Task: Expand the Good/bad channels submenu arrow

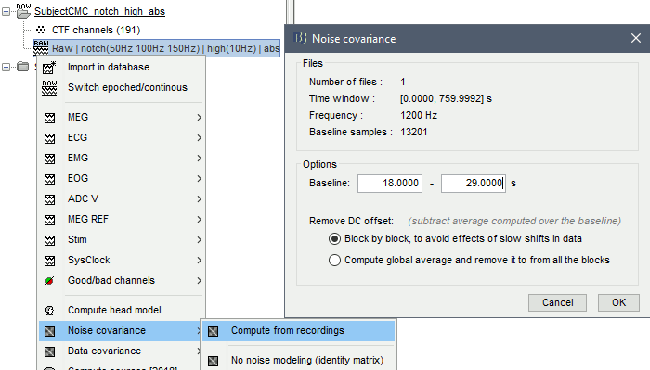Action: 199,281
